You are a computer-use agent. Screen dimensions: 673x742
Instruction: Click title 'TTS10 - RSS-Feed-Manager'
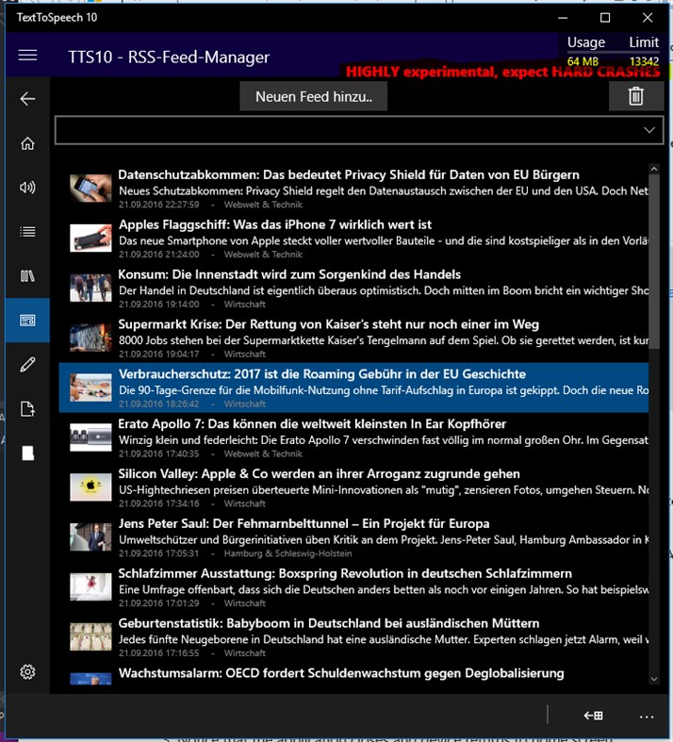(169, 57)
